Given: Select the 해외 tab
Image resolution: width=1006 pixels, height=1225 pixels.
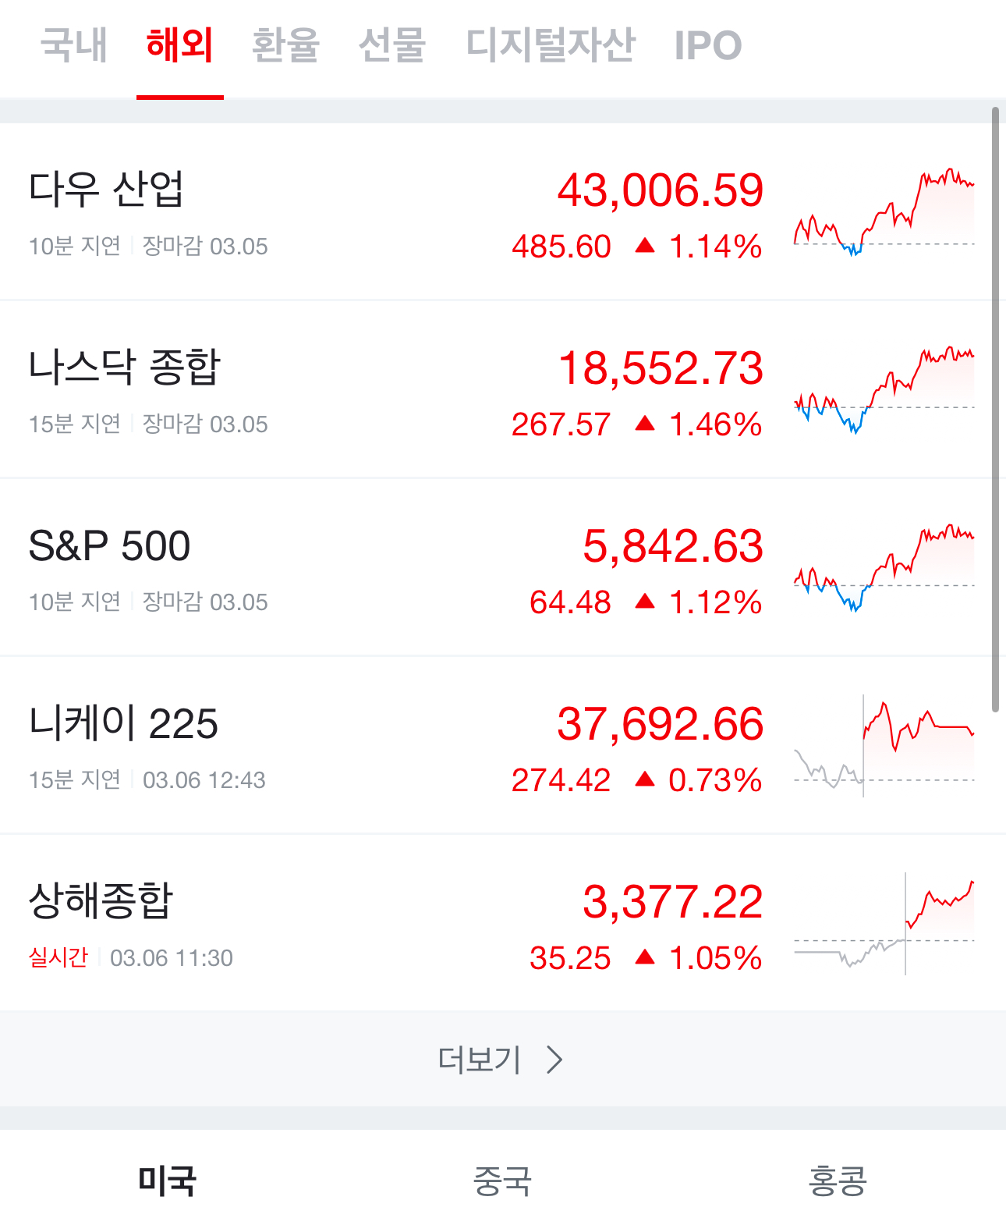Looking at the screenshot, I should (x=180, y=45).
